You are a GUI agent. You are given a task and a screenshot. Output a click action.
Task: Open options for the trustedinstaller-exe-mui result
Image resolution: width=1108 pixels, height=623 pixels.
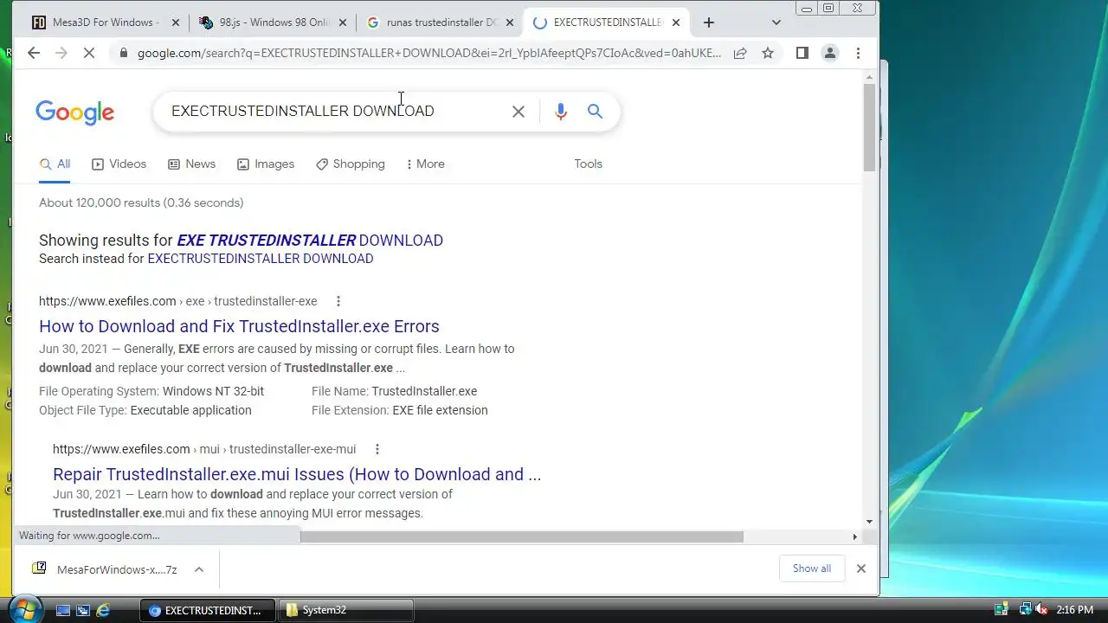[x=377, y=449]
